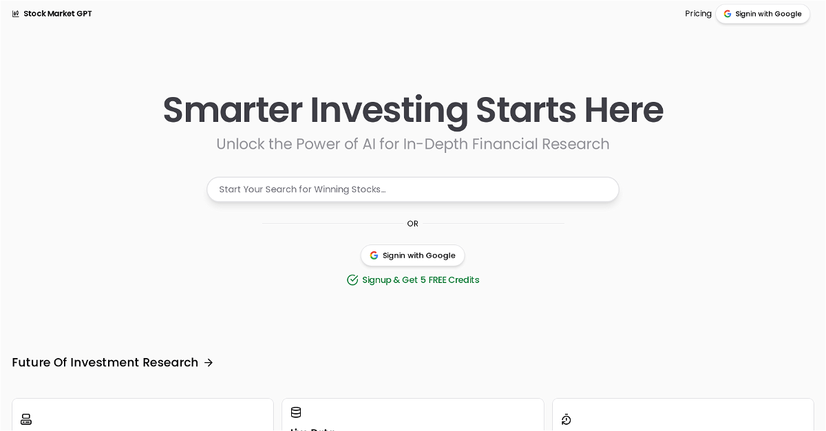Click the Google logo in the header sign-in button
826x431 pixels.
click(728, 14)
